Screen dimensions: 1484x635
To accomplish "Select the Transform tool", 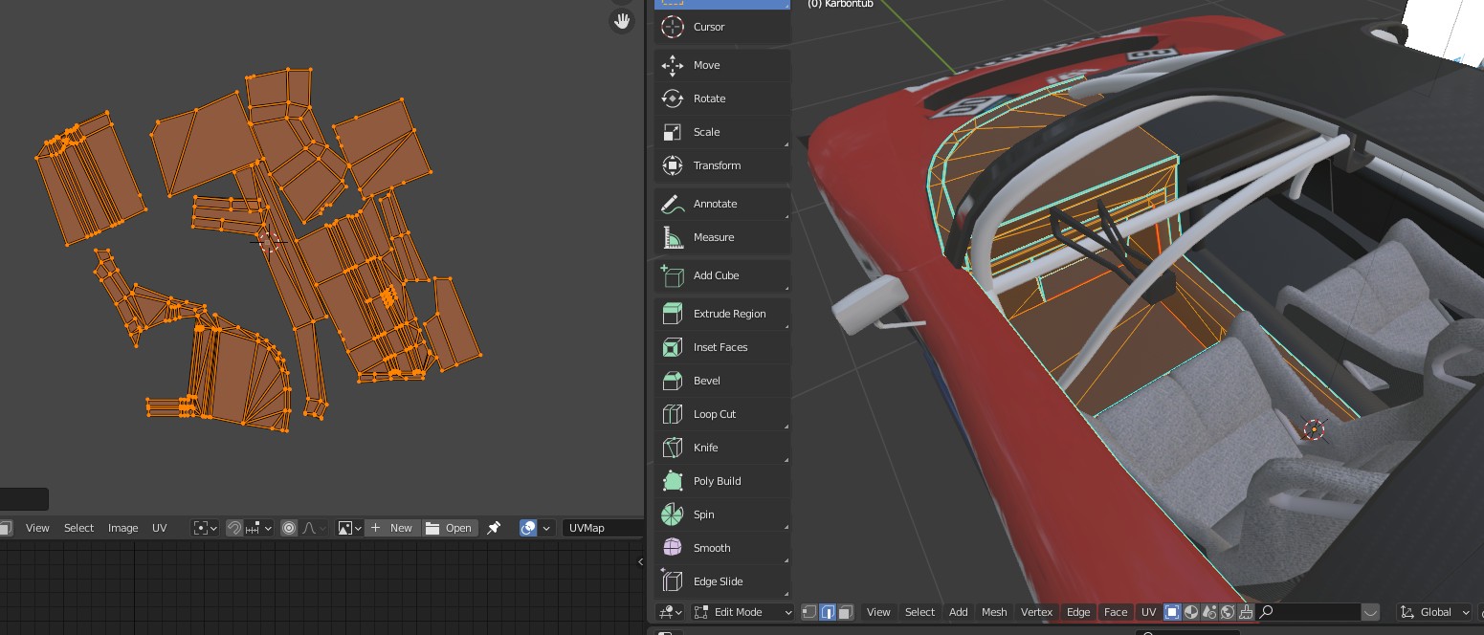I will pos(722,165).
